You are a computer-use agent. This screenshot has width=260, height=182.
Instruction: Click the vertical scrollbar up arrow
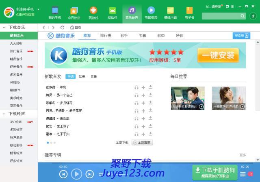[258, 42]
